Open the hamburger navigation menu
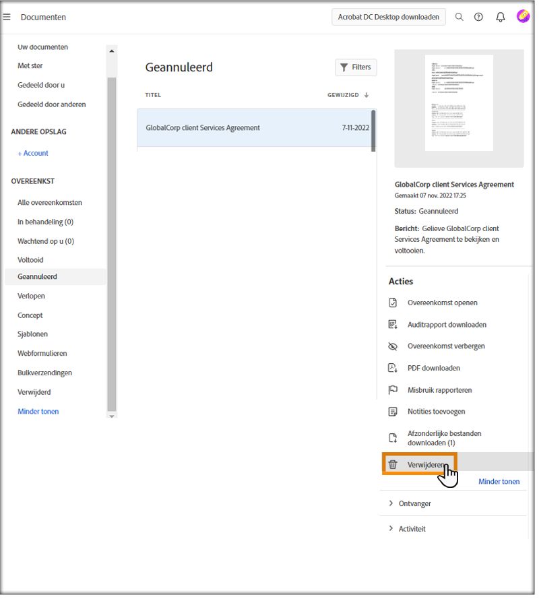The width and height of the screenshot is (539, 599). [7, 17]
